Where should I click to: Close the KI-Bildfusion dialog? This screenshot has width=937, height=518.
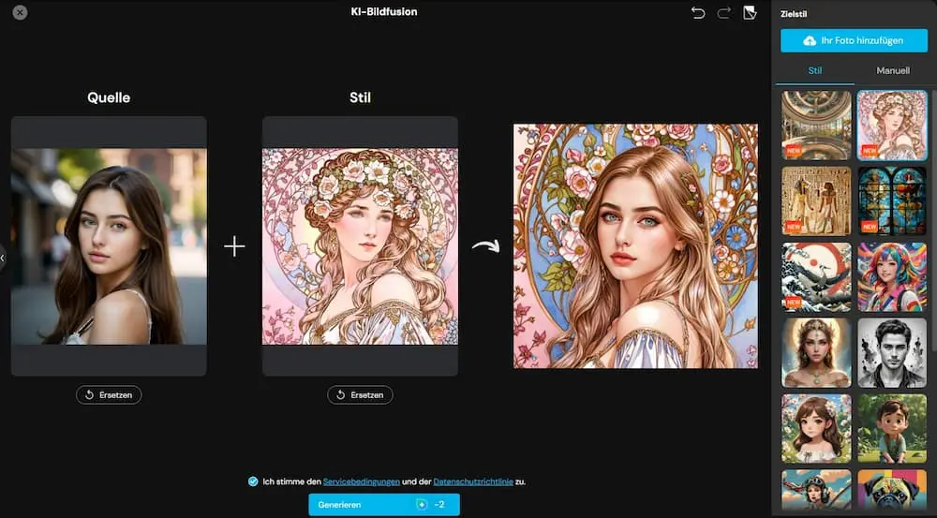[x=20, y=12]
